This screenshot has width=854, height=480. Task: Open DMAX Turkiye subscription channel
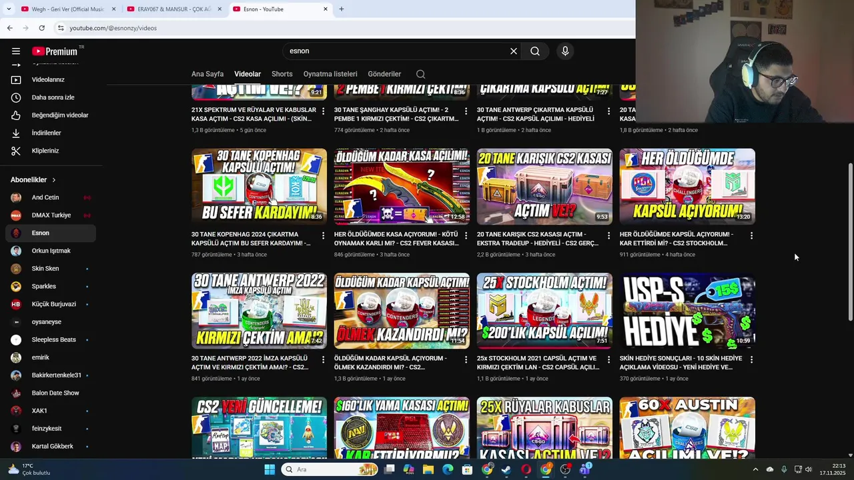pyautogui.click(x=51, y=215)
